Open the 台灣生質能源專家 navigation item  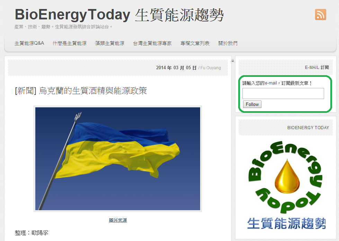pyautogui.click(x=152, y=43)
